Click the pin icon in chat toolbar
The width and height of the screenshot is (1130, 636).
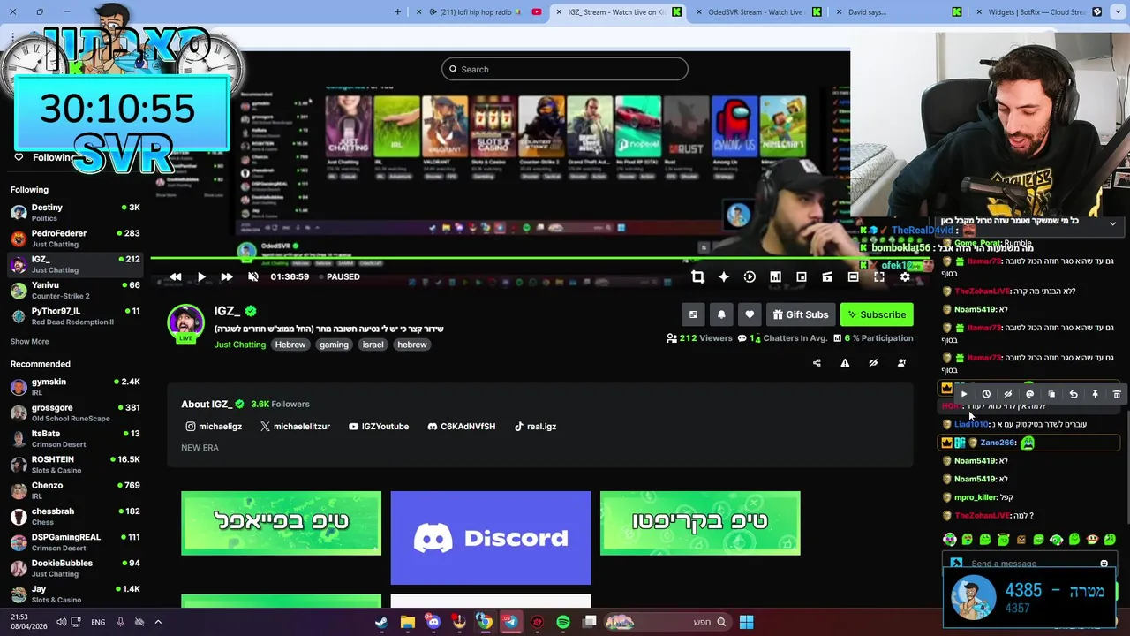pyautogui.click(x=1095, y=394)
